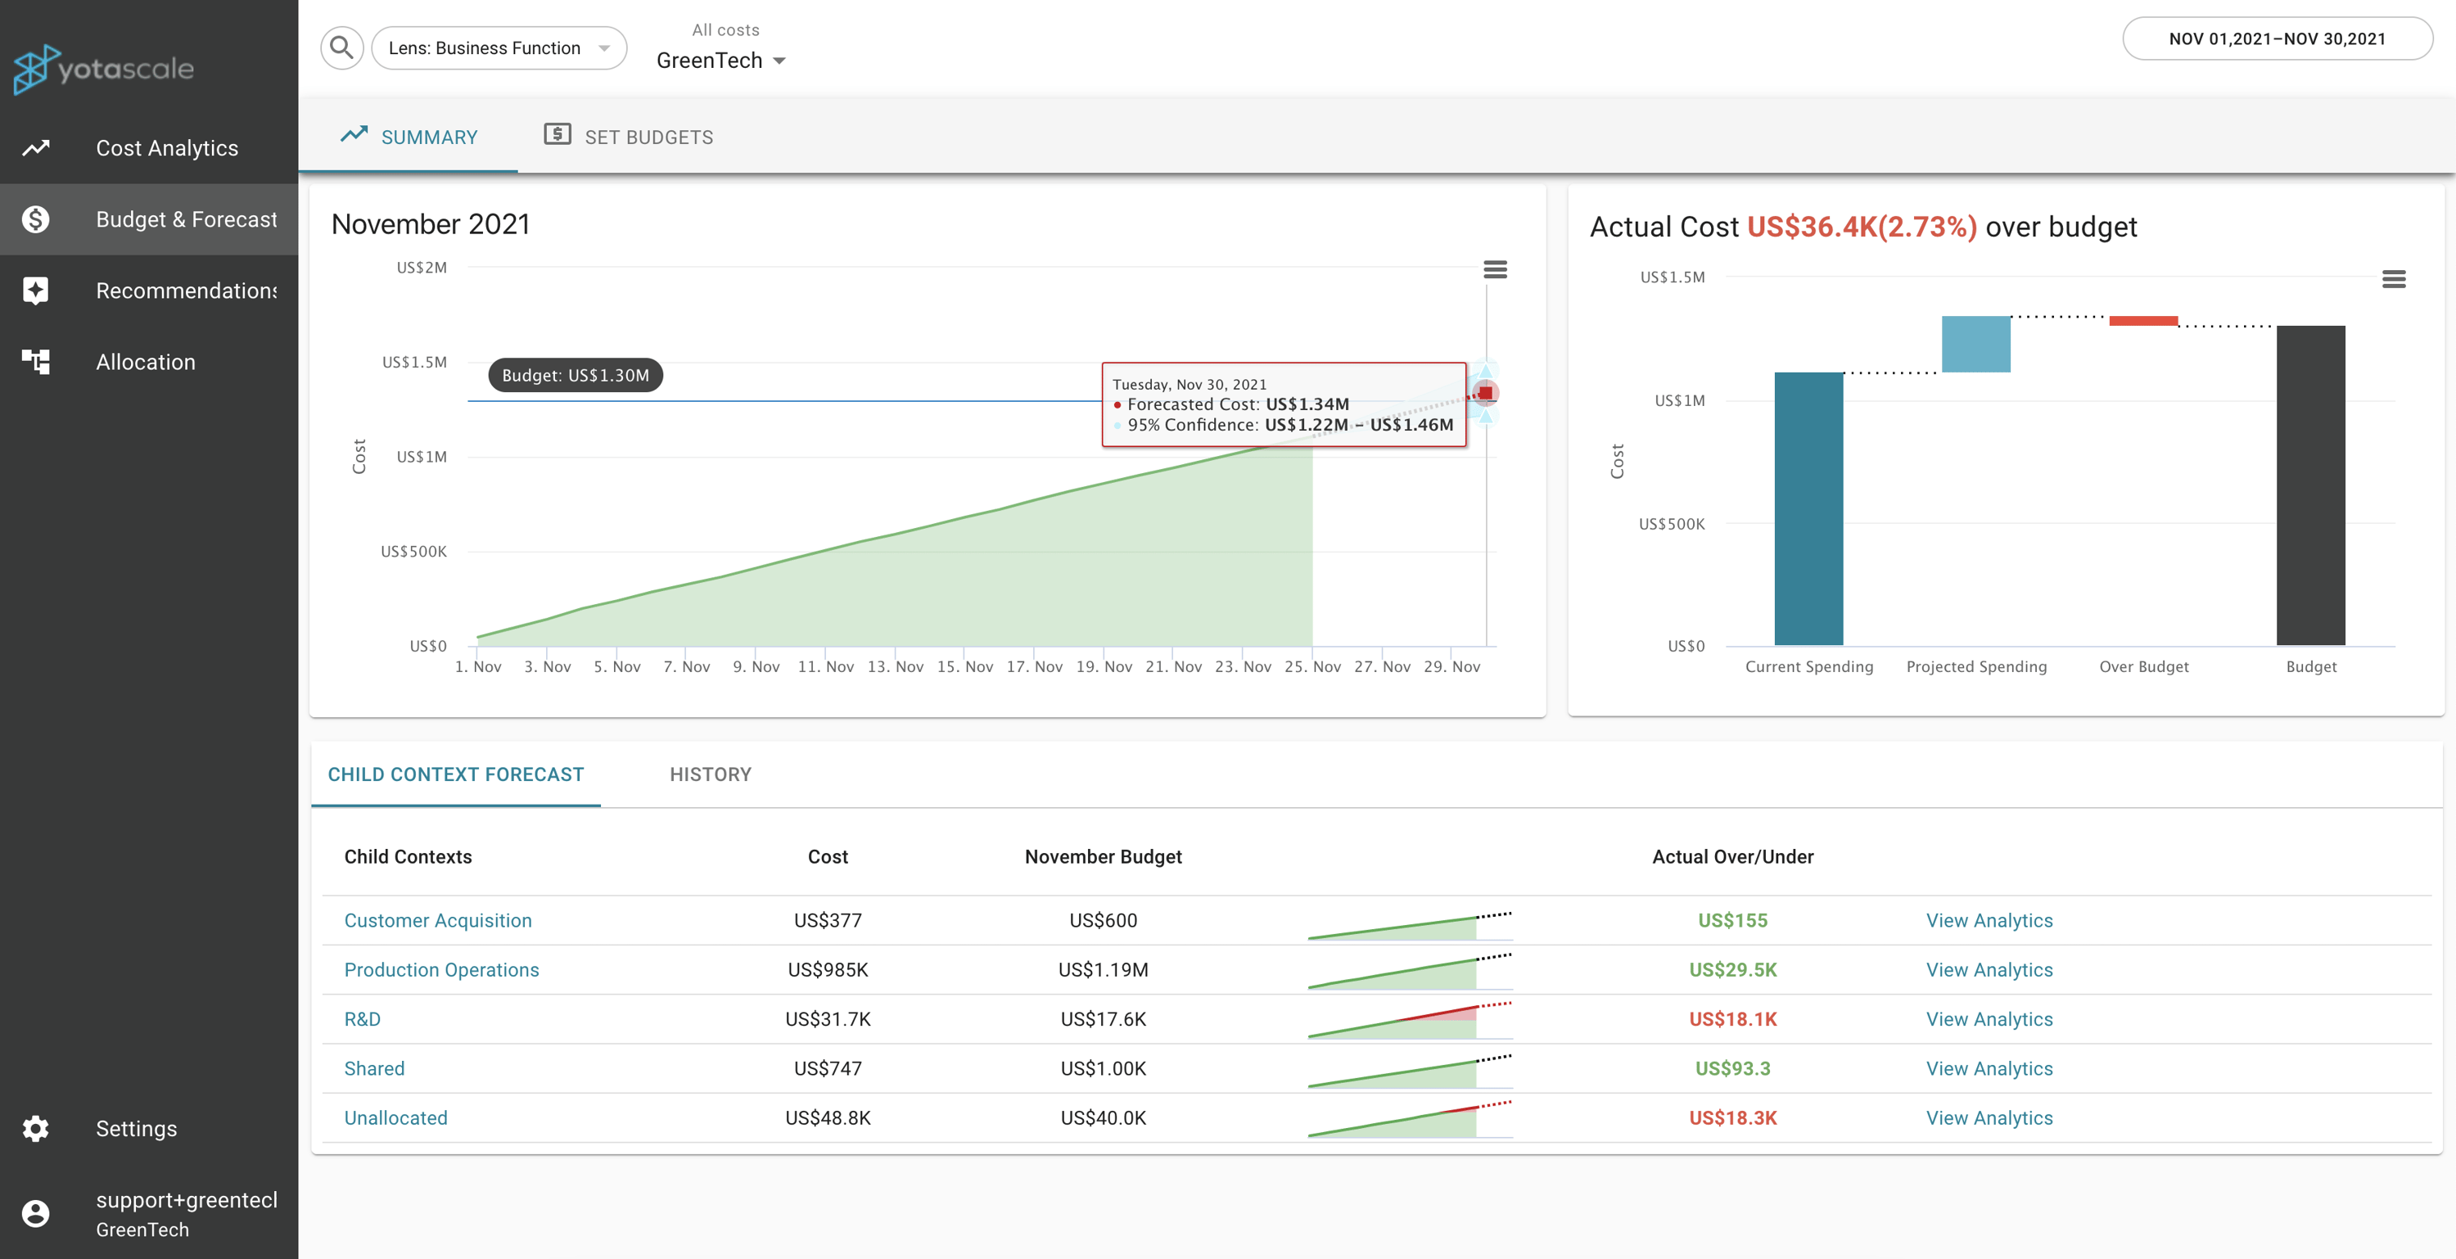Click the user profile icon for GreenTech
The height and width of the screenshot is (1259, 2456).
coord(35,1212)
